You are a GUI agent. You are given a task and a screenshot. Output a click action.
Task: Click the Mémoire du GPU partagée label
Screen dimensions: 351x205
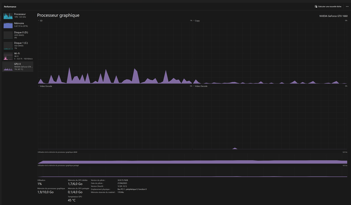click(78, 188)
